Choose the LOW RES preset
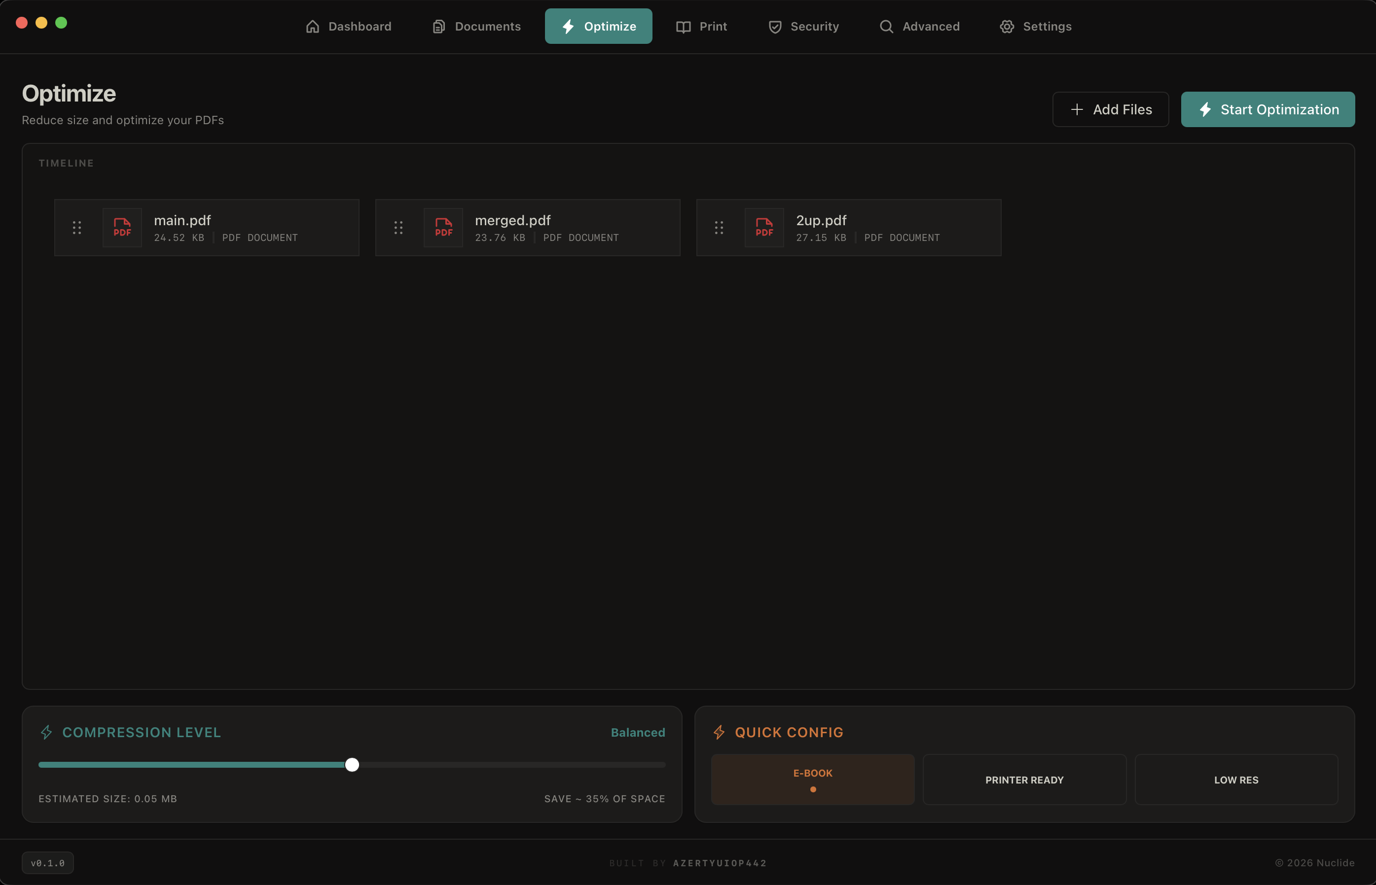 click(1236, 779)
